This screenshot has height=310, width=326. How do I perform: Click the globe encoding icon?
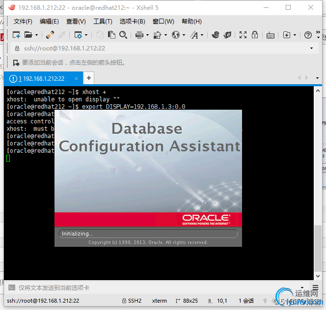pyautogui.click(x=176, y=35)
